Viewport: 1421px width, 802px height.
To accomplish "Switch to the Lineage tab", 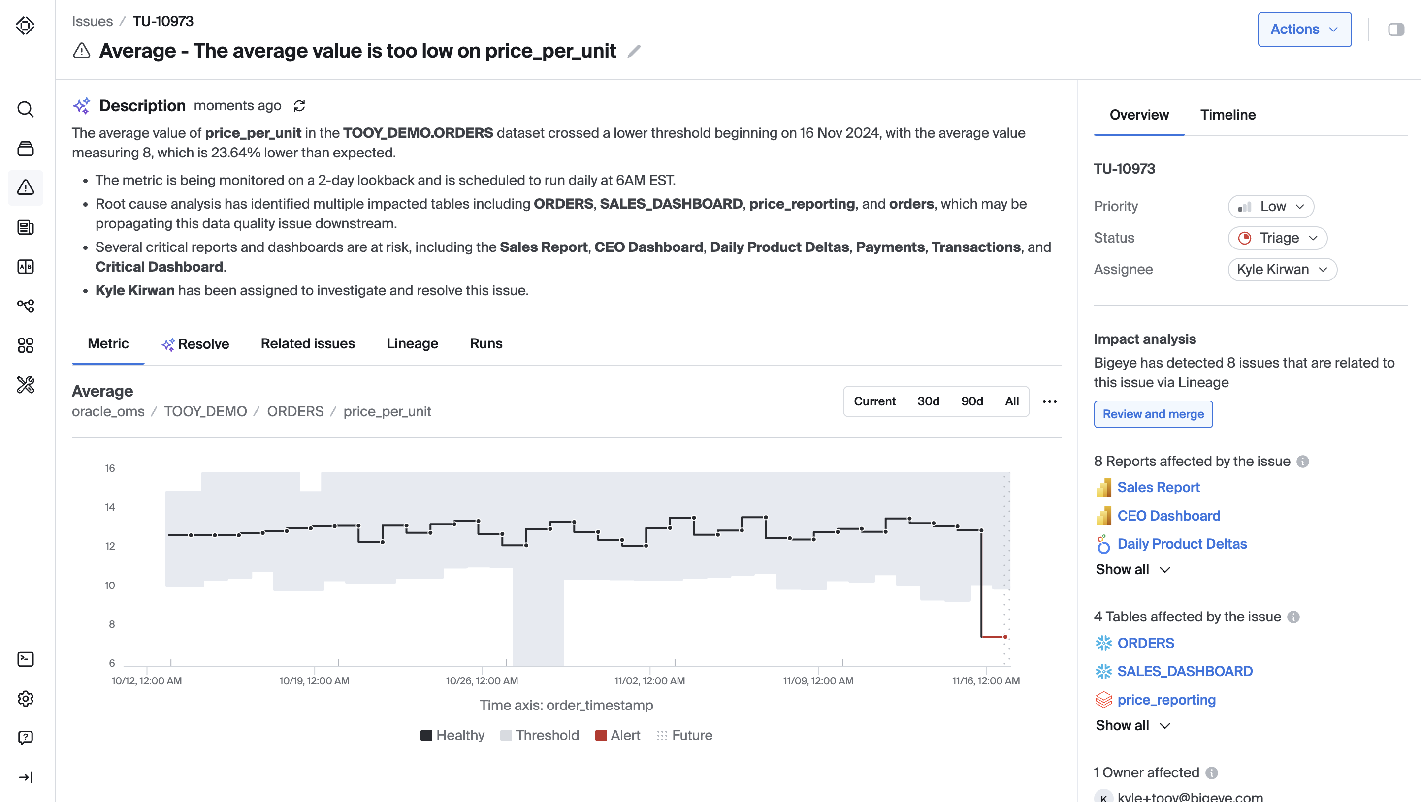I will click(x=412, y=343).
